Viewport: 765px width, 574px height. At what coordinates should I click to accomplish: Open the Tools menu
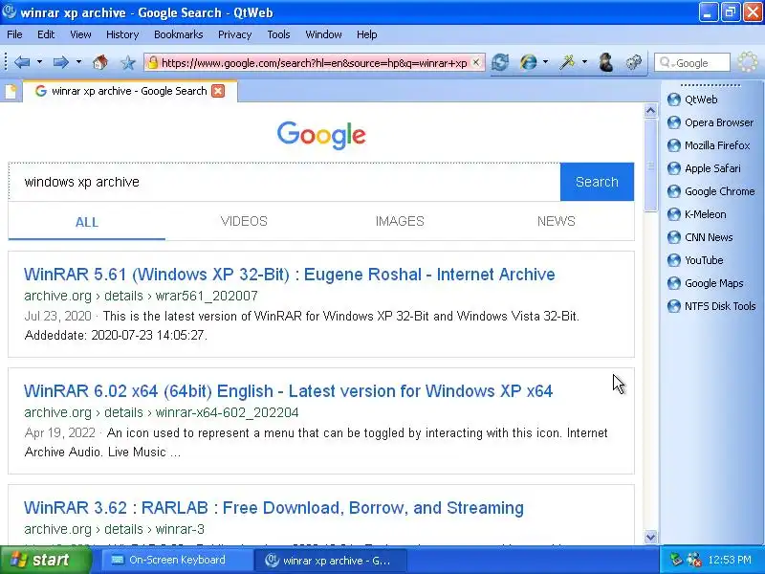click(x=278, y=34)
